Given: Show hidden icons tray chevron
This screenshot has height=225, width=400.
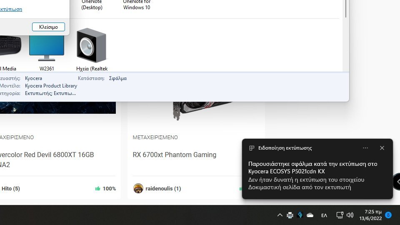Looking at the screenshot, I should (280, 215).
